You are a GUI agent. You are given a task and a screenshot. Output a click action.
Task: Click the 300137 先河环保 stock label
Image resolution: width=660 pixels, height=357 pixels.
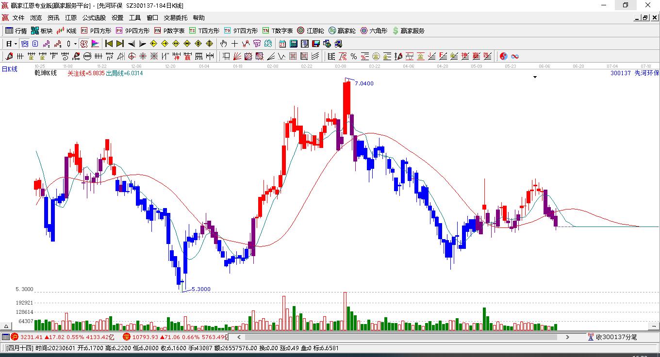[x=635, y=73]
